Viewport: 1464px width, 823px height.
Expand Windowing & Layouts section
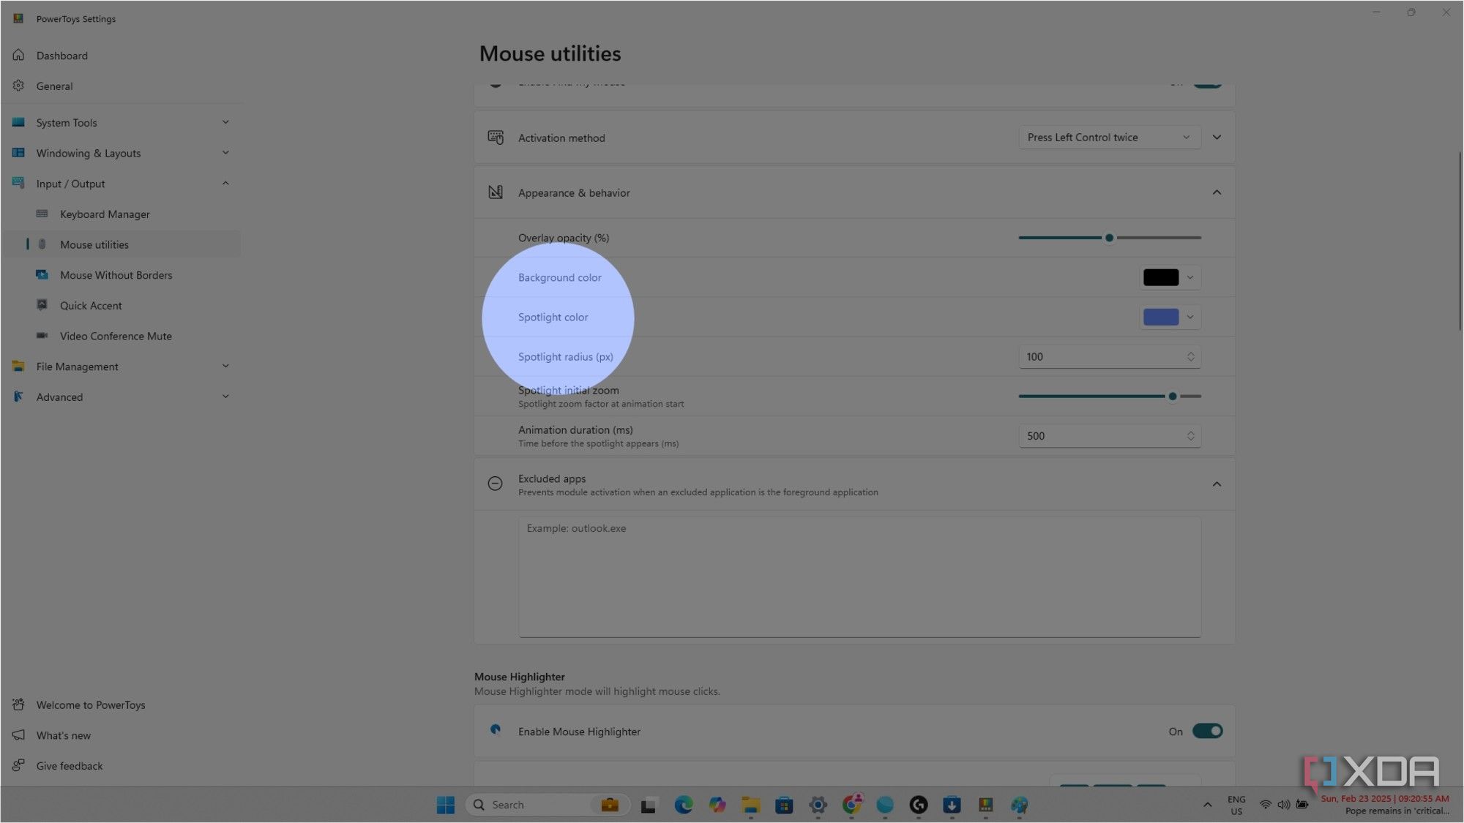[x=225, y=153]
